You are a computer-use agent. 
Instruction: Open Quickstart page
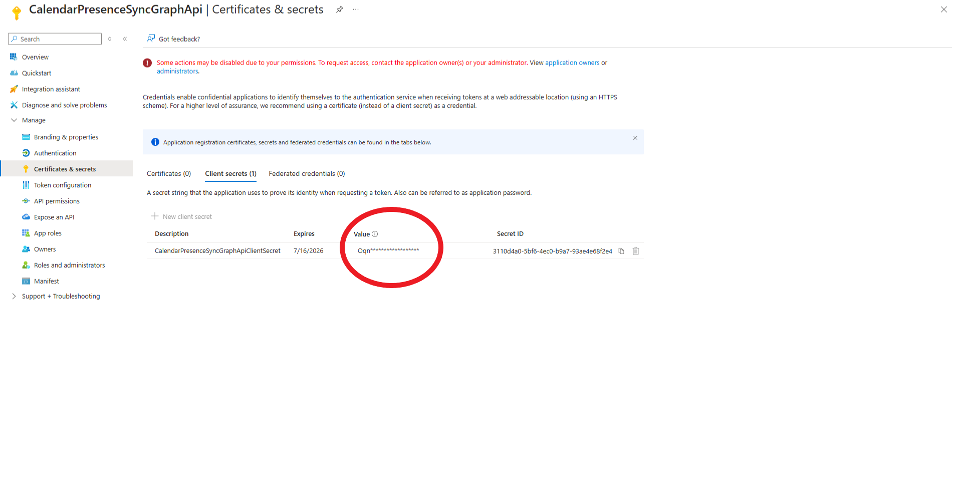tap(37, 73)
